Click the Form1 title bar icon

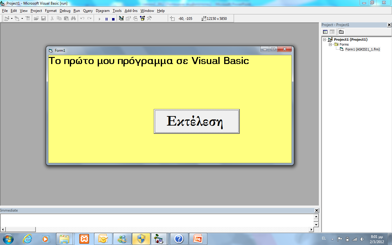(x=51, y=51)
